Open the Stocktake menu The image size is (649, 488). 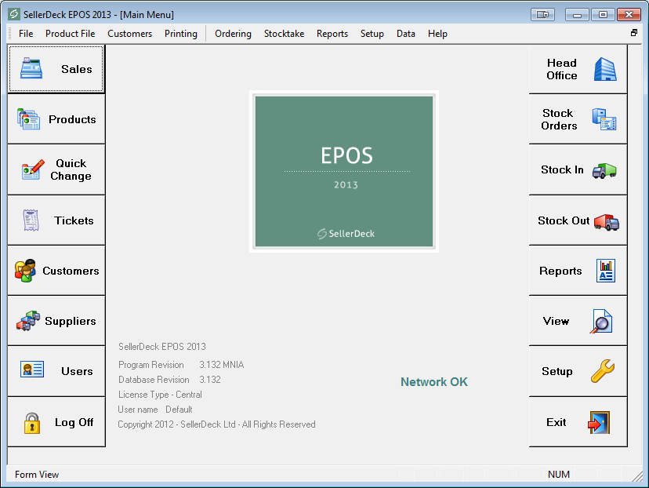tap(284, 34)
